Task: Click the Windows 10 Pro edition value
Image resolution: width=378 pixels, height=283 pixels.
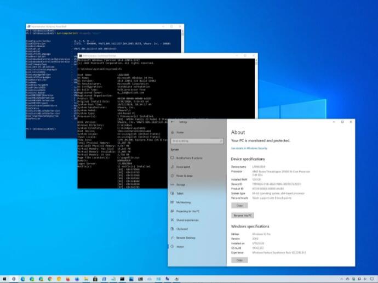Action: (261, 234)
